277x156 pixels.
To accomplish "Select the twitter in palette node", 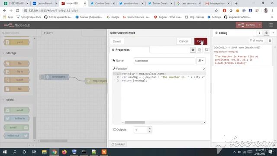I will coord(17,118).
